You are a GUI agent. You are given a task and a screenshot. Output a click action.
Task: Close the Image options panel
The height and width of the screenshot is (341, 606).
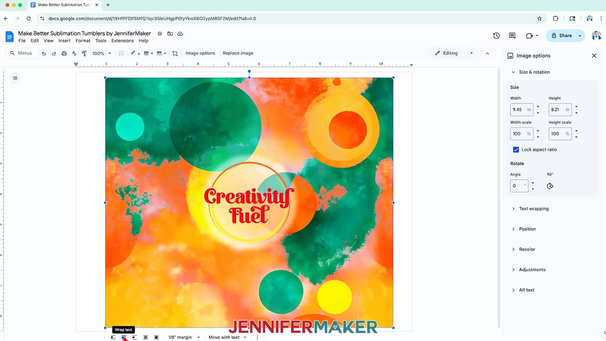(594, 56)
